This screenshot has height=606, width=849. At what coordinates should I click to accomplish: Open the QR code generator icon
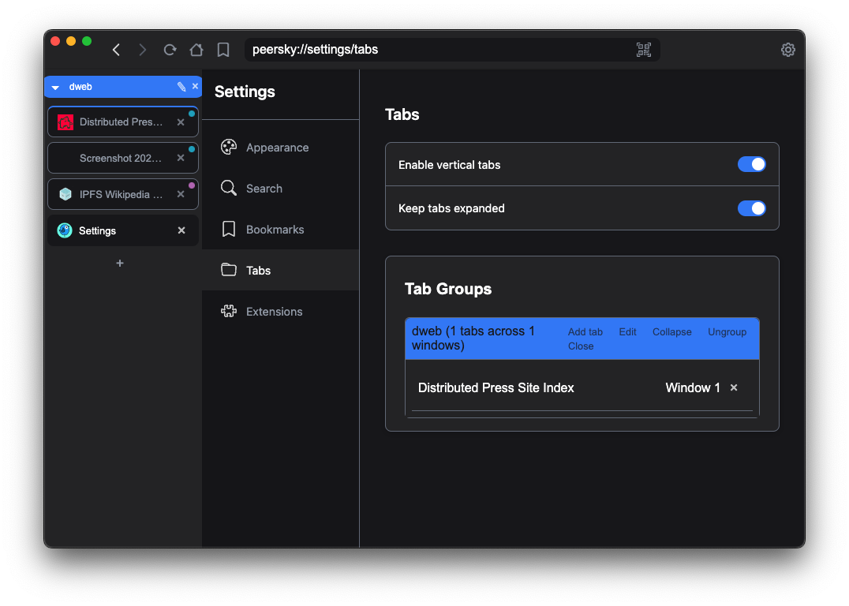coord(644,50)
